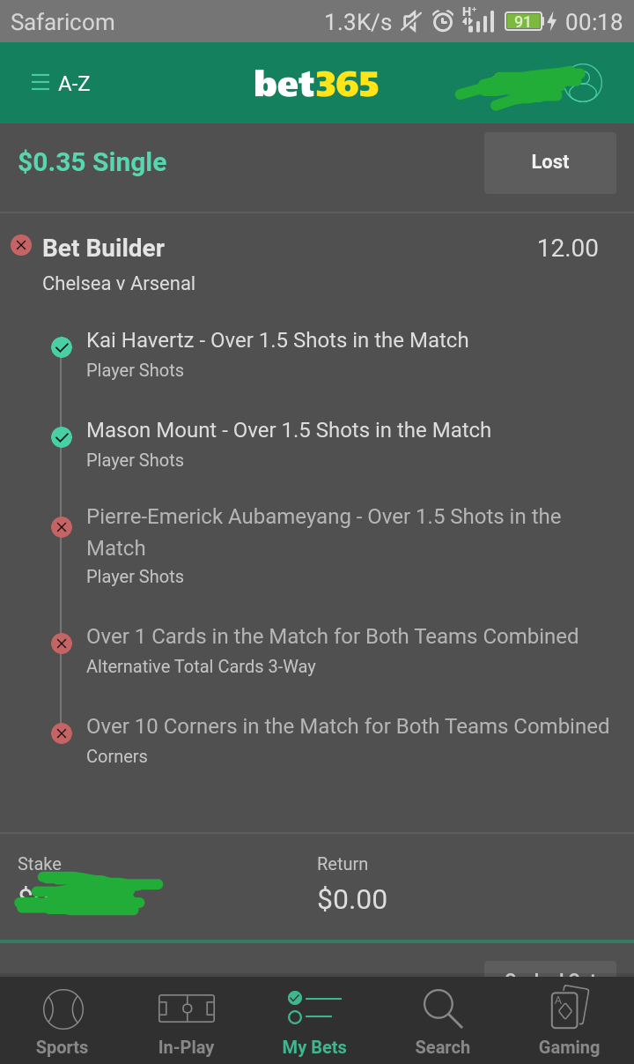The height and width of the screenshot is (1064, 634).
Task: Select the My Bets checklist icon
Action: (x=314, y=1008)
